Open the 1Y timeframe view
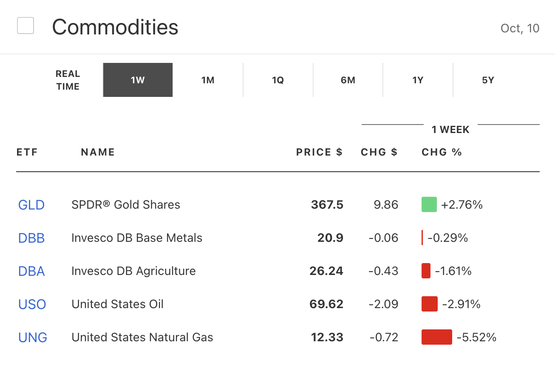 pyautogui.click(x=418, y=80)
